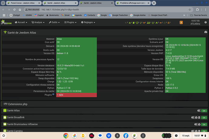209x139 pixels.
Task: Click the gears icon on Santé Atlas row
Action: (199, 111)
